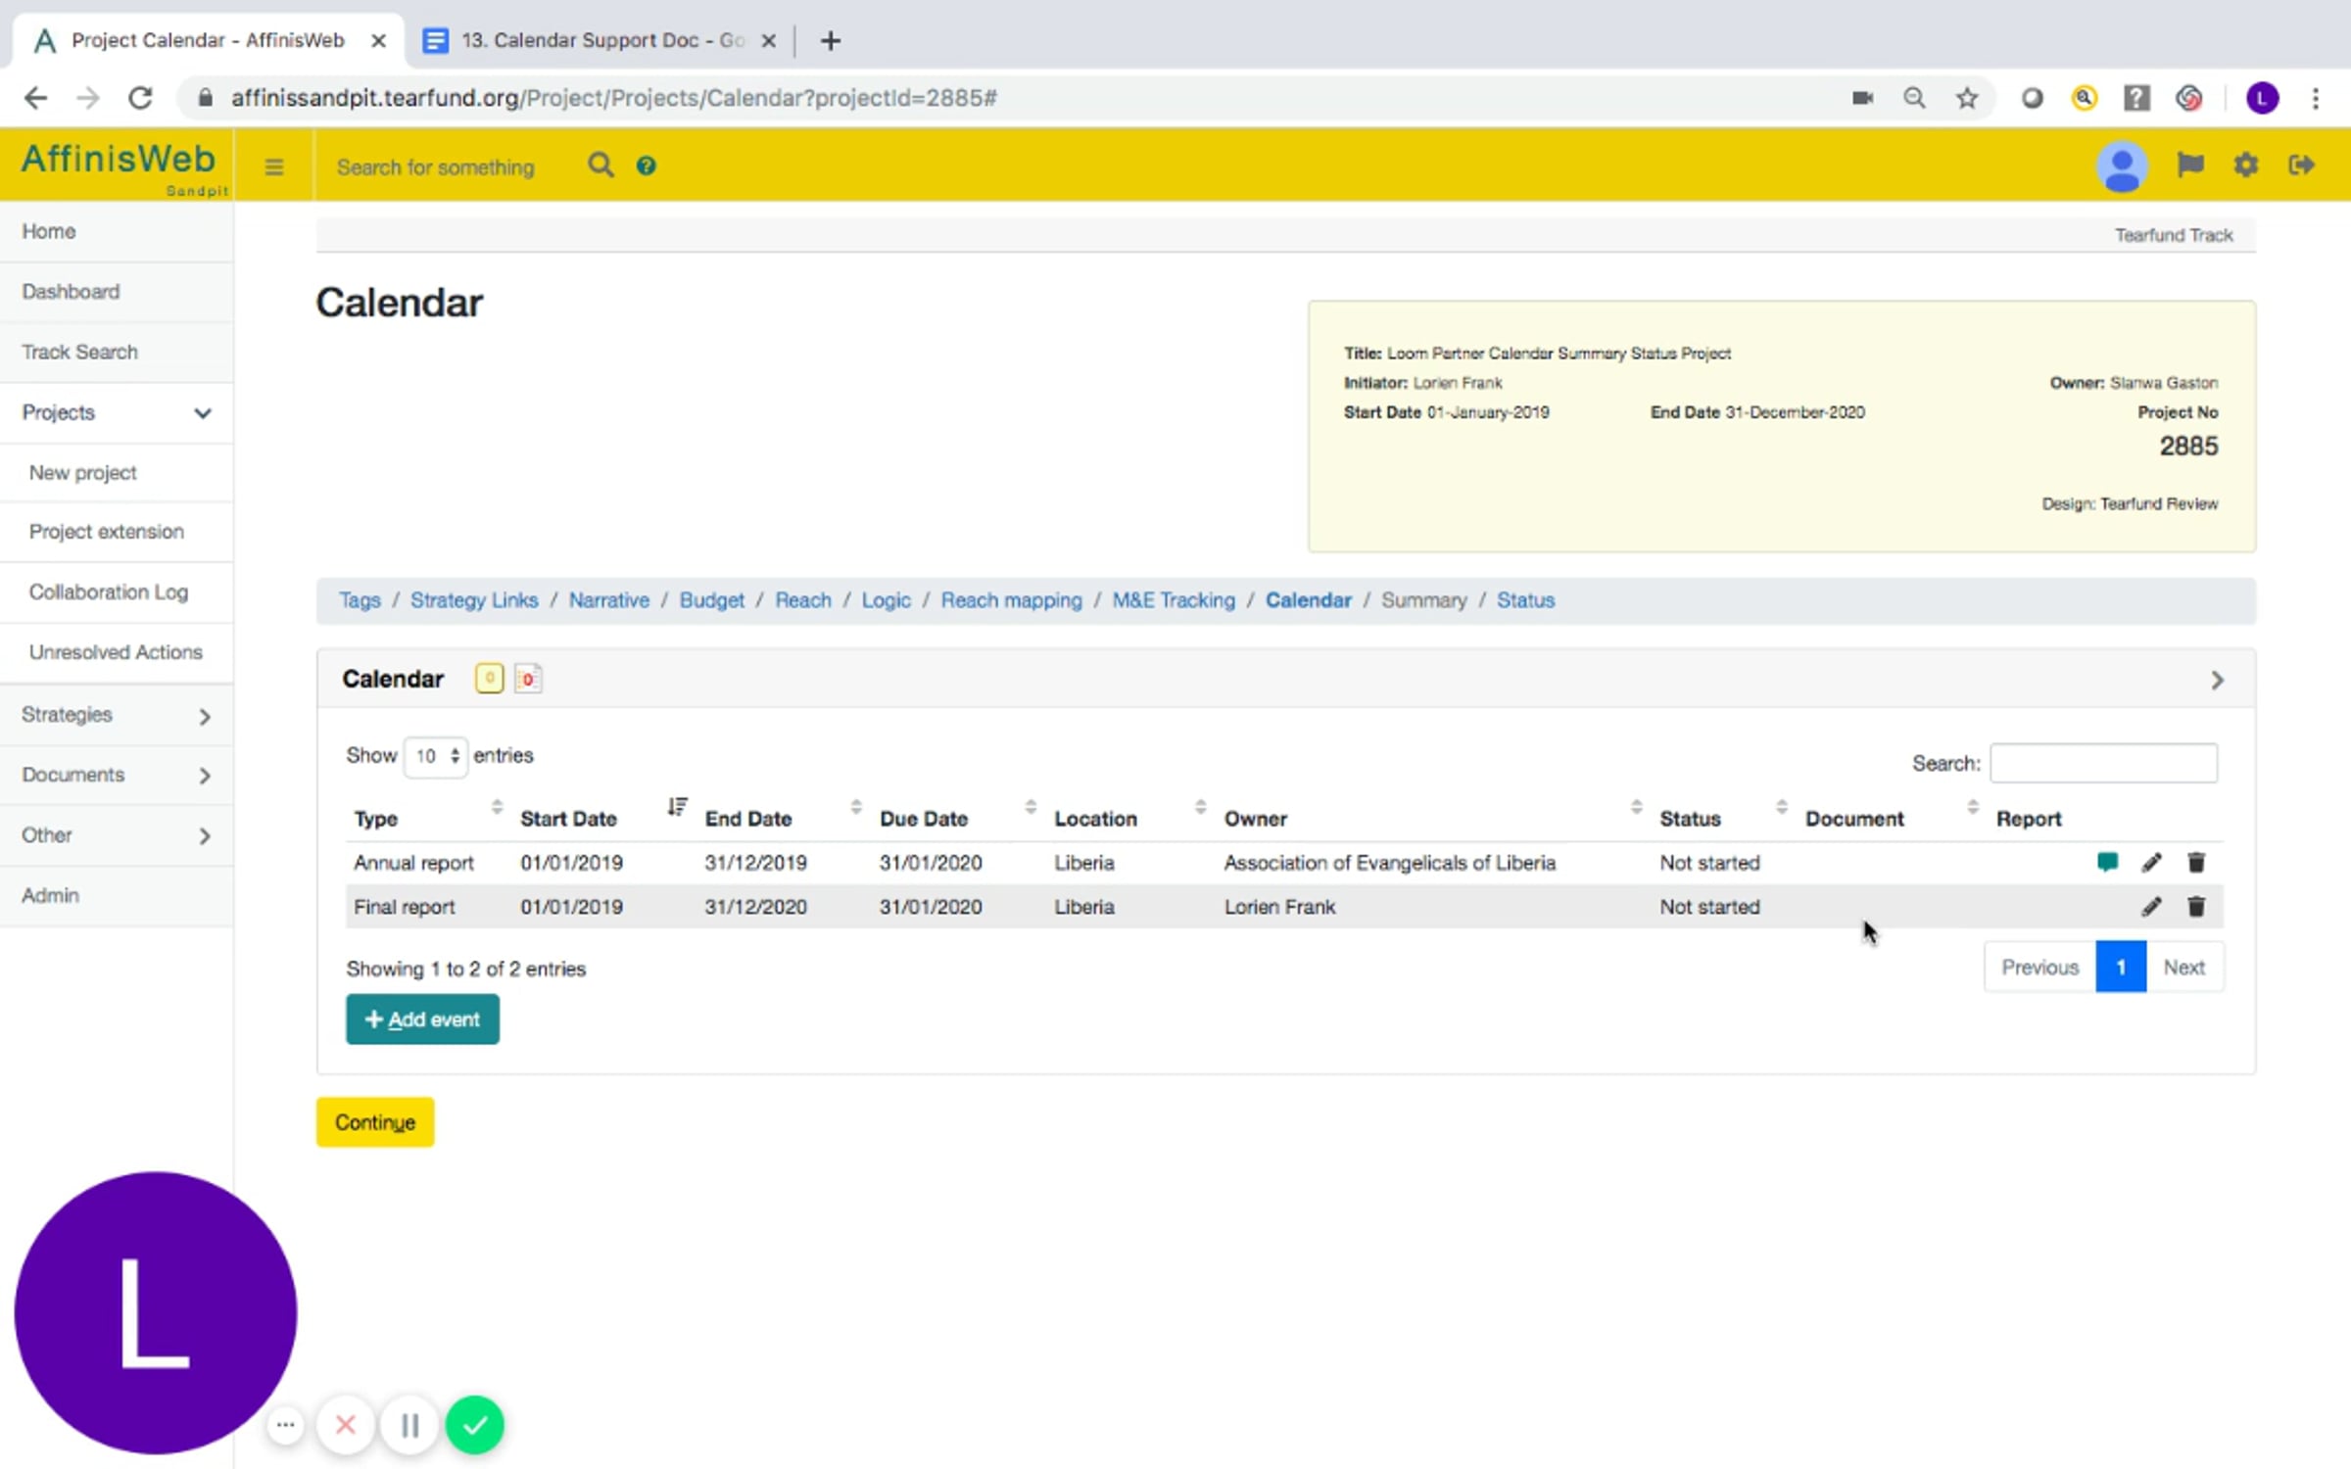
Task: Expand the Documents sidebar menu
Action: pos(117,775)
